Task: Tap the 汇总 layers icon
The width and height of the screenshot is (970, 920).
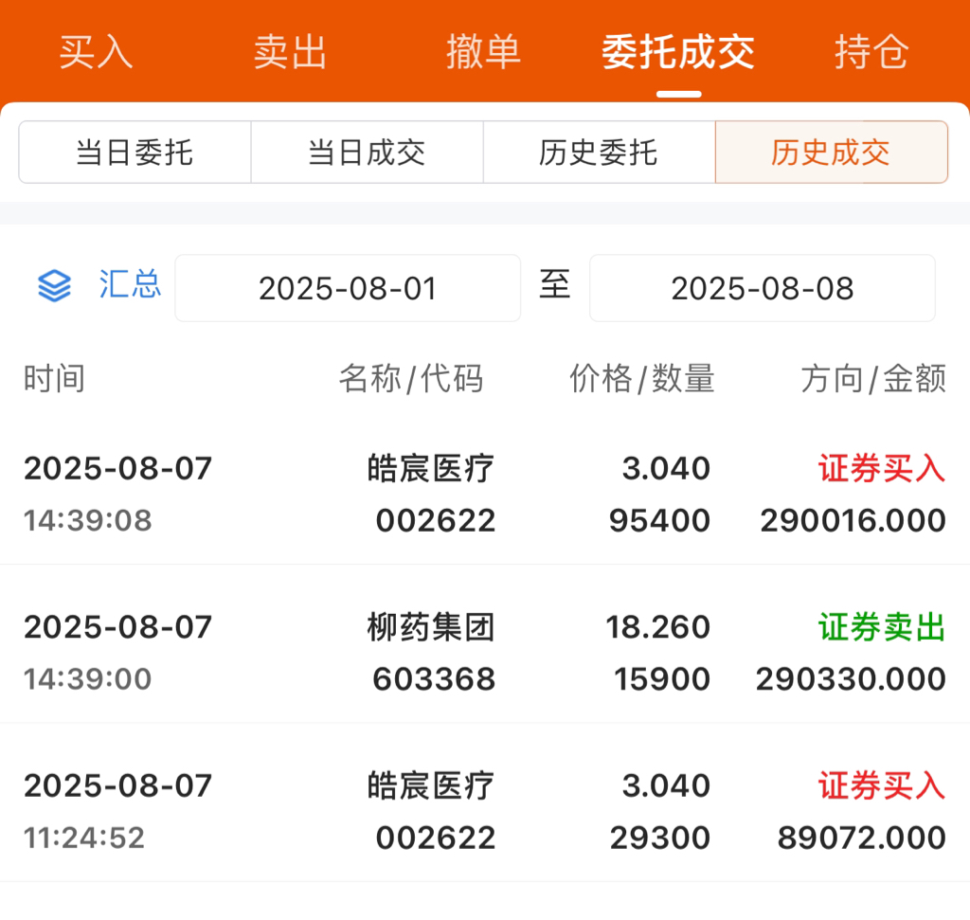Action: tap(54, 286)
